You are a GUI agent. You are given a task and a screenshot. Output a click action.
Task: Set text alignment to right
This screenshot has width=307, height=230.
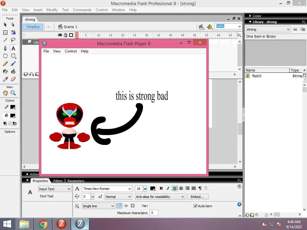click(187, 188)
